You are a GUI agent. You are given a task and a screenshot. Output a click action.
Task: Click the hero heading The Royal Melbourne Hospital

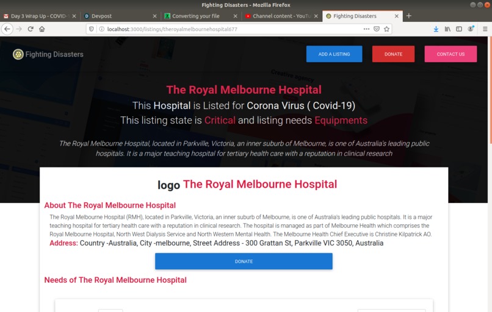tap(244, 90)
